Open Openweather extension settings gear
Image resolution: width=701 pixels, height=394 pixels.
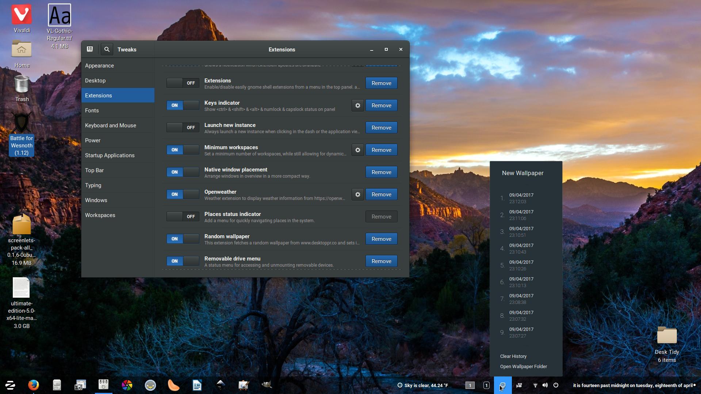coord(358,194)
